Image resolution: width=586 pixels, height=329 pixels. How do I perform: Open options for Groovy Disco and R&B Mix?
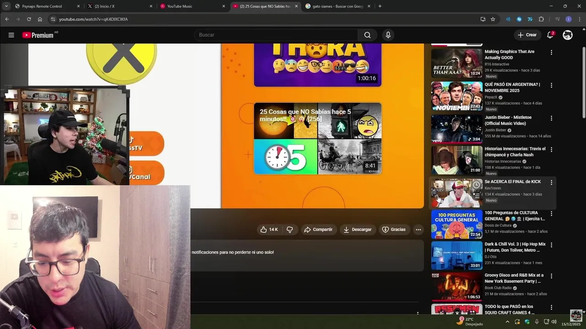click(x=551, y=276)
